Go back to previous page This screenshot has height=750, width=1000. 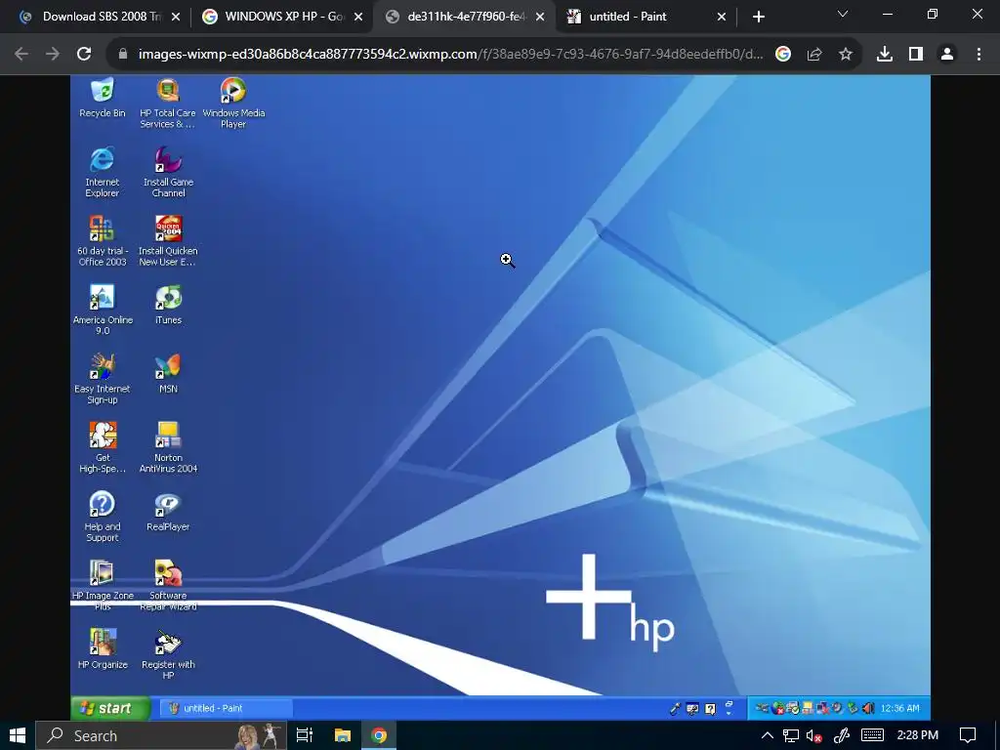point(21,55)
